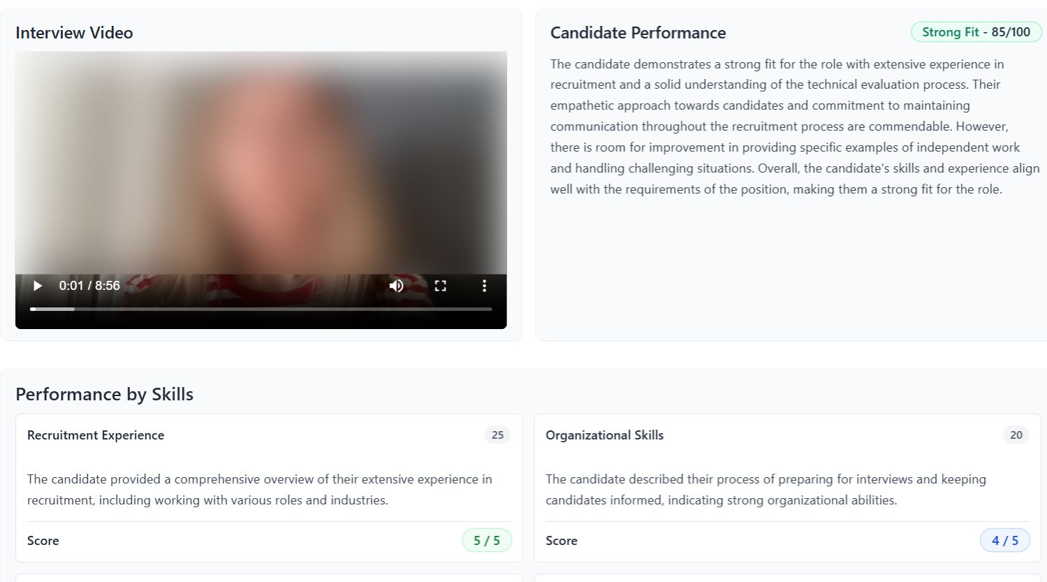1047x582 pixels.
Task: Click the 4 / 5 score badge
Action: tap(1005, 539)
